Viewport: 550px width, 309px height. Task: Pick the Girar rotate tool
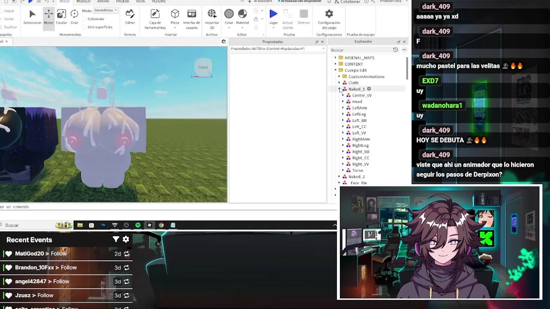point(74,17)
